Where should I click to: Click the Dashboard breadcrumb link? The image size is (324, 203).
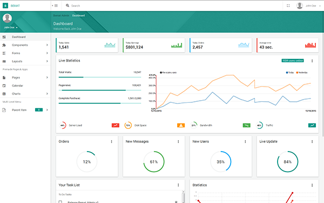tap(78, 16)
